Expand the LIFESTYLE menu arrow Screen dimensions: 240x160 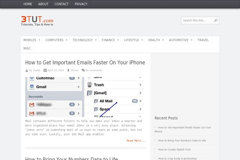142,40
